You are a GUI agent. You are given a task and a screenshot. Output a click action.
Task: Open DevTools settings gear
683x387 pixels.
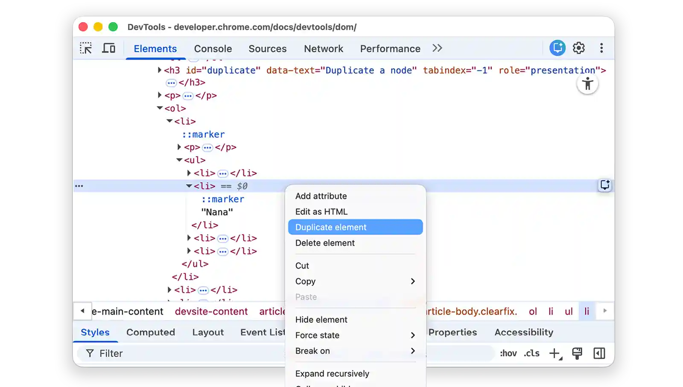(x=579, y=48)
